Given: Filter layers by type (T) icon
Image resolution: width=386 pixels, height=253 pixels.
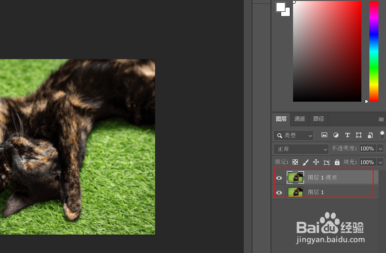Looking at the screenshot, I should pos(347,135).
